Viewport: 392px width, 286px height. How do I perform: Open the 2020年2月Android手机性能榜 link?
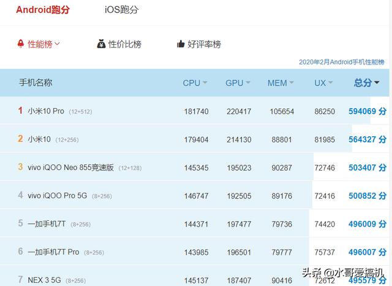tap(342, 62)
